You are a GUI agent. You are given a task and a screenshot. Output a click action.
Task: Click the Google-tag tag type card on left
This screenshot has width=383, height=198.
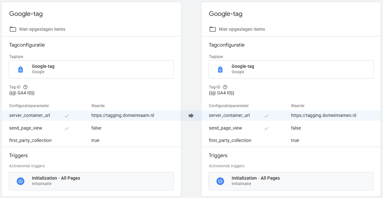click(91, 69)
